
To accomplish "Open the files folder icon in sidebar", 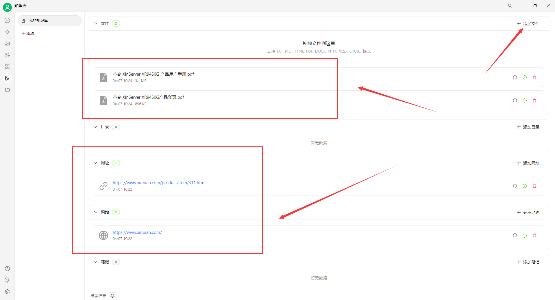I will 7,90.
